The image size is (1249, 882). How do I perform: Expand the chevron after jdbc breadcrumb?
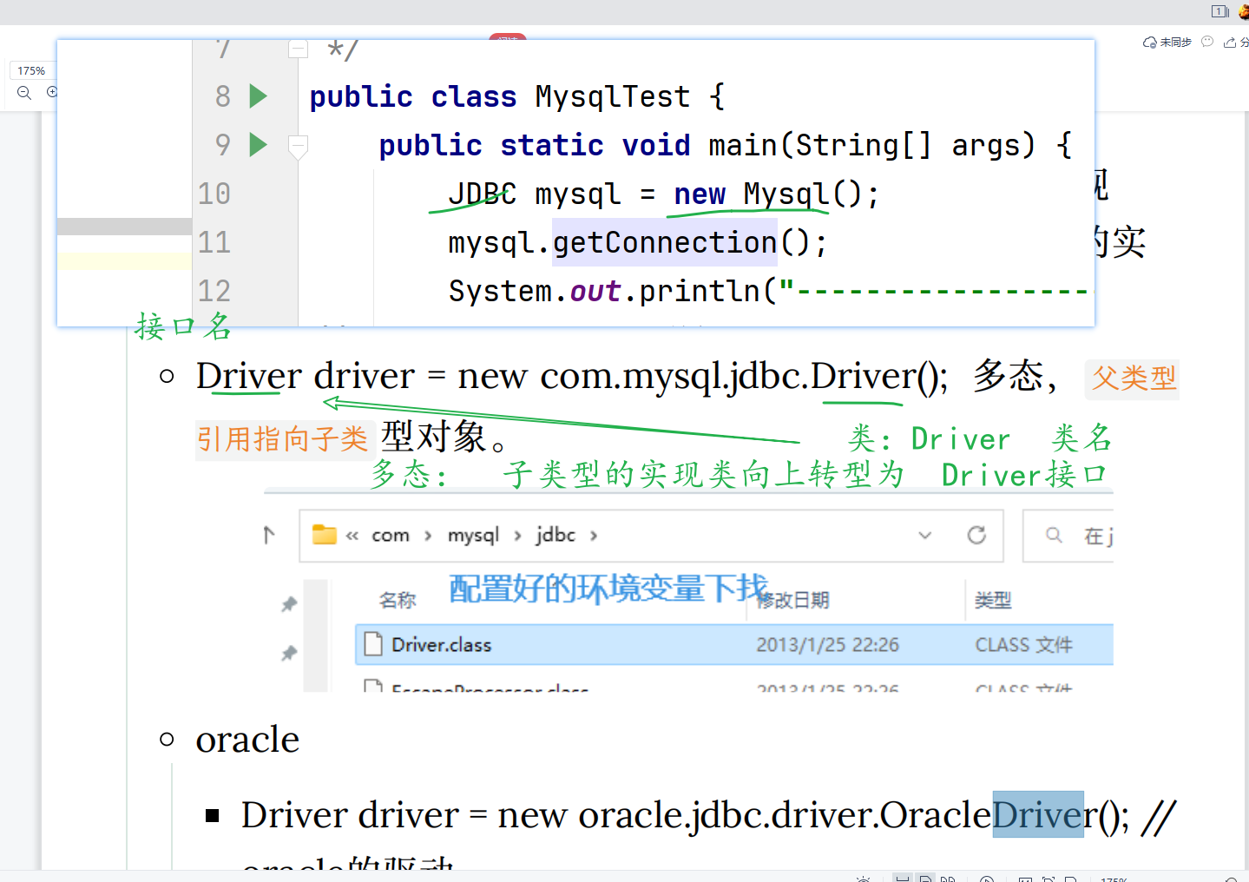(x=594, y=536)
